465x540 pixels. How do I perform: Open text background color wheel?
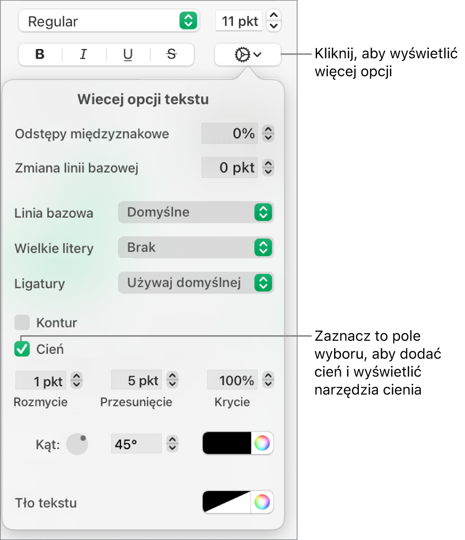click(x=262, y=502)
